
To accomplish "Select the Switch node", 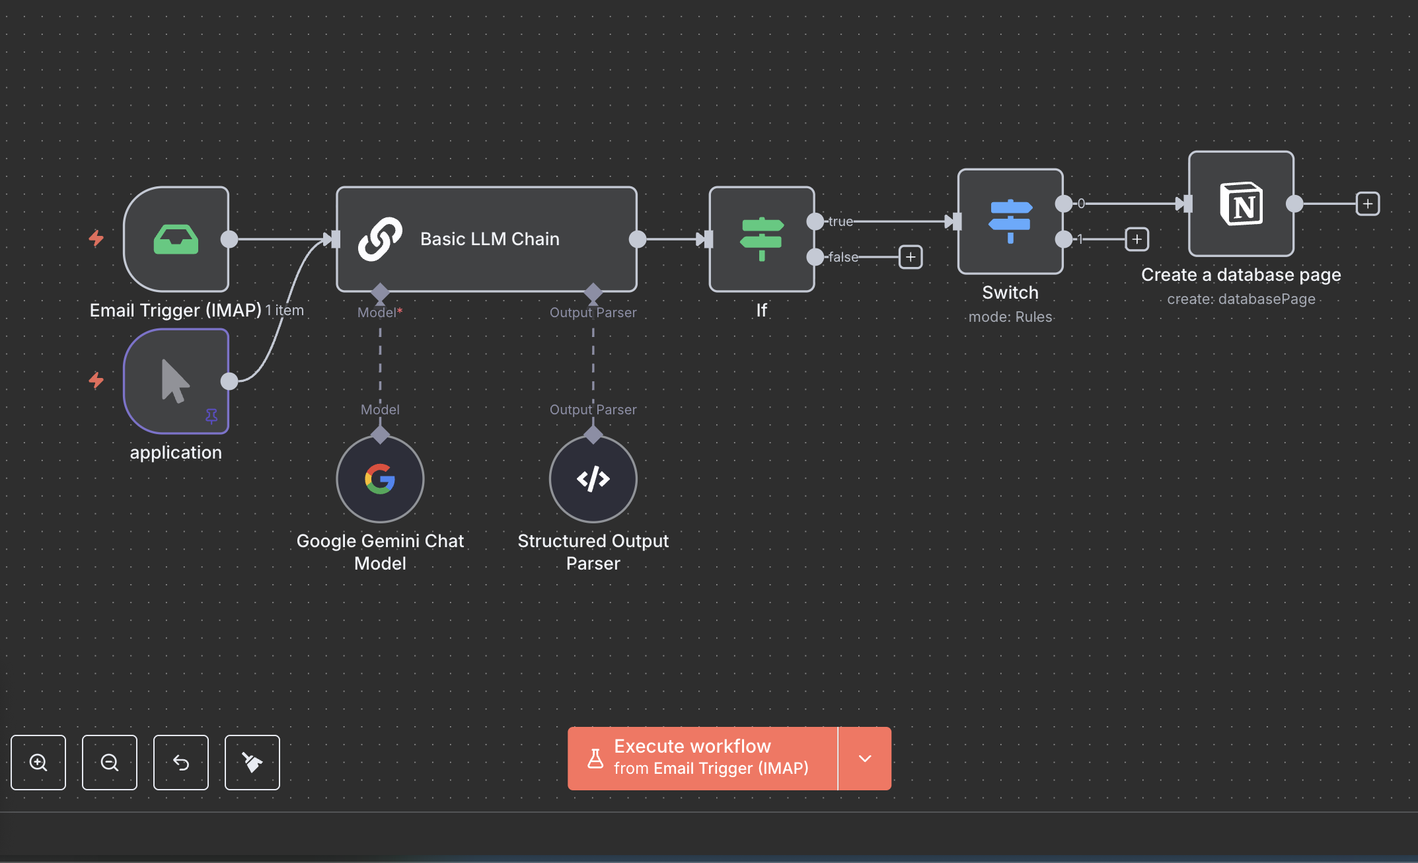I will click(x=1010, y=221).
